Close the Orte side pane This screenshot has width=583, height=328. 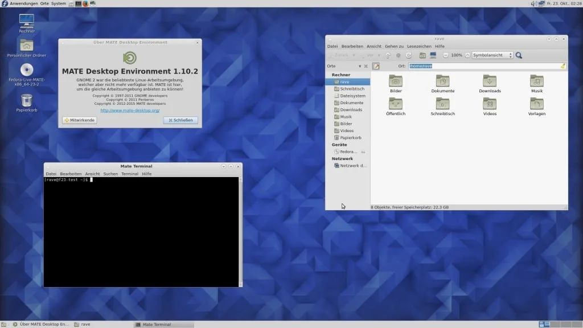click(x=366, y=66)
